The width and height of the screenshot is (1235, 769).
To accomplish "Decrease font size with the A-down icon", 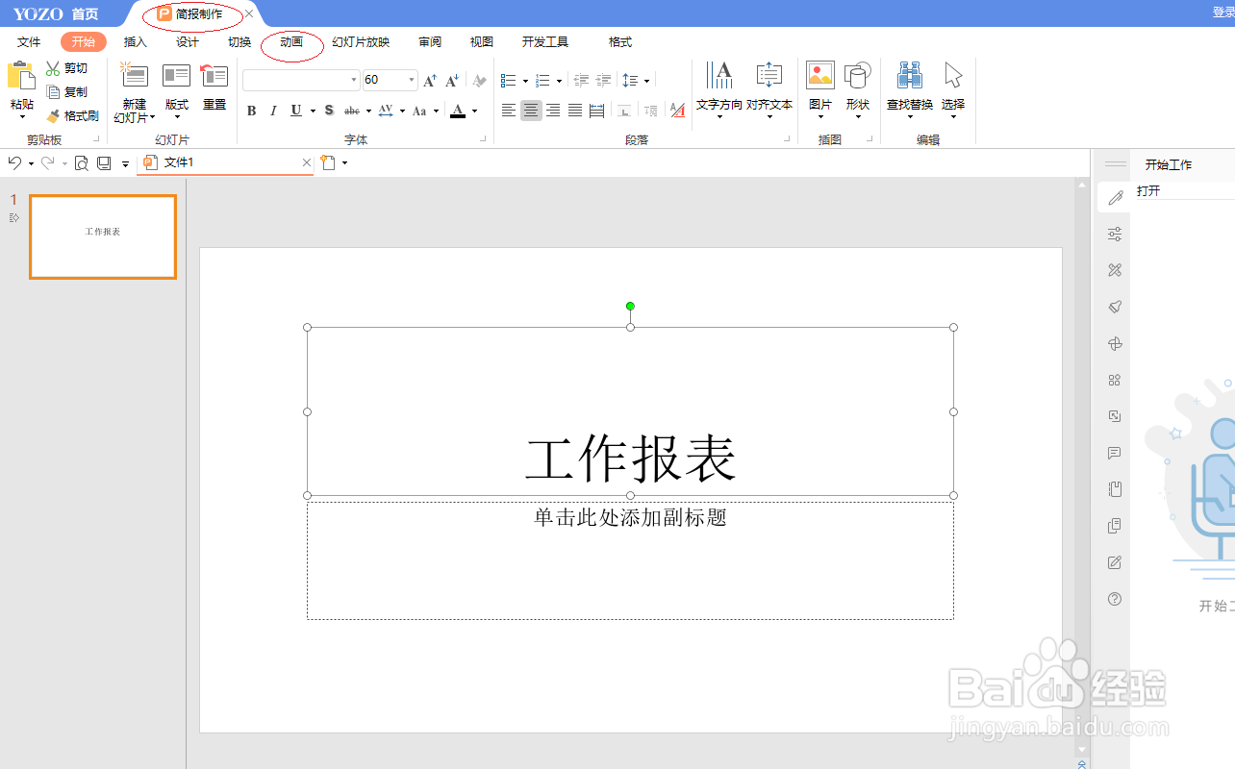I will point(452,81).
